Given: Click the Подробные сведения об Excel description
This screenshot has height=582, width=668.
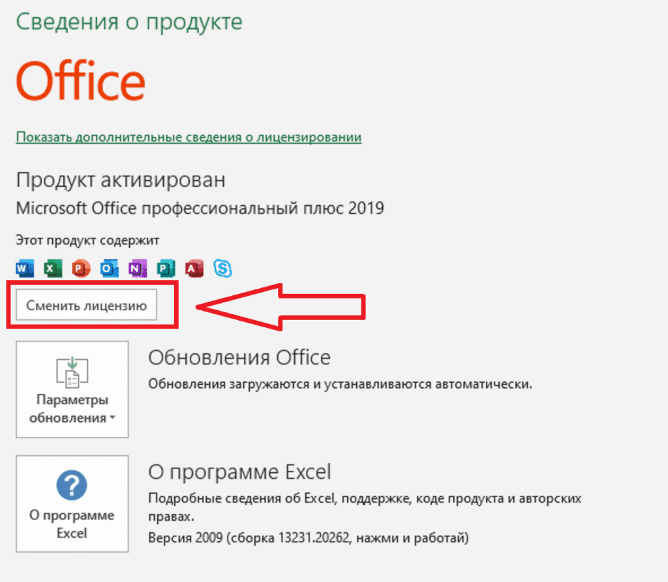Looking at the screenshot, I should click(365, 507).
